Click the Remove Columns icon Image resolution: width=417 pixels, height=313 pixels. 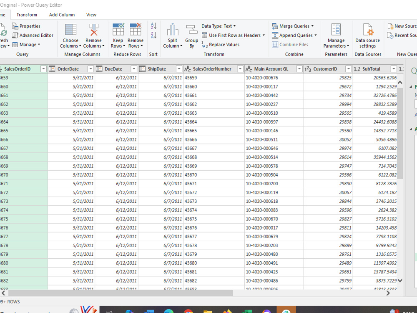93,30
